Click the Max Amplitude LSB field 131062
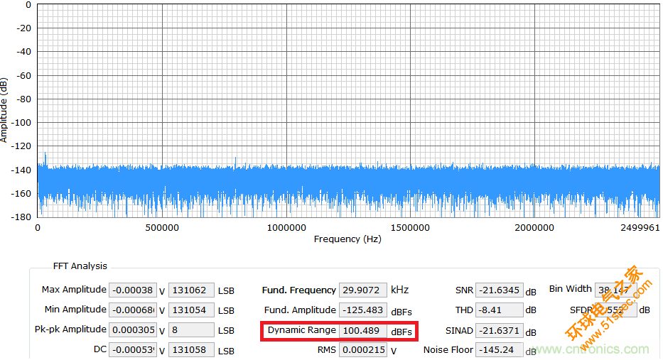Image resolution: width=663 pixels, height=360 pixels. point(192,290)
